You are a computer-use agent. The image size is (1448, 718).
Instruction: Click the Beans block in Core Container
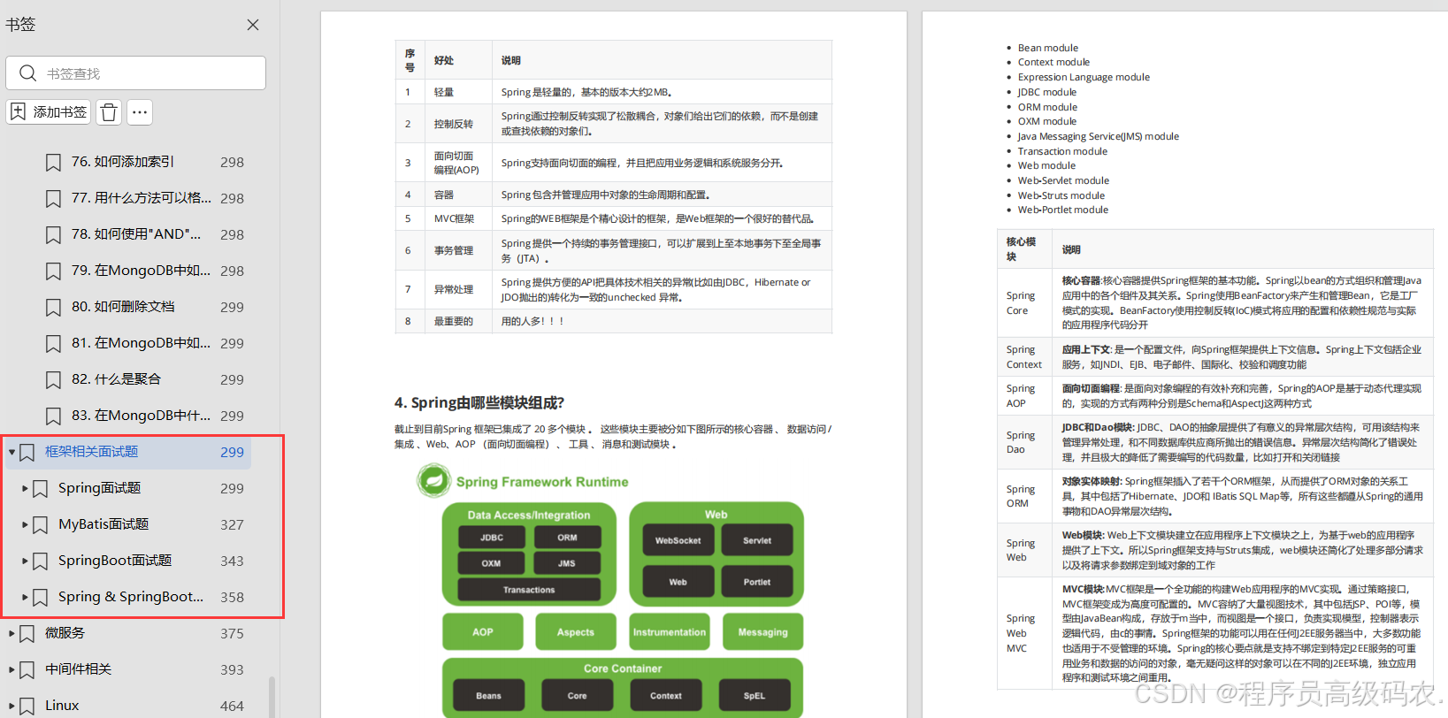coord(488,696)
